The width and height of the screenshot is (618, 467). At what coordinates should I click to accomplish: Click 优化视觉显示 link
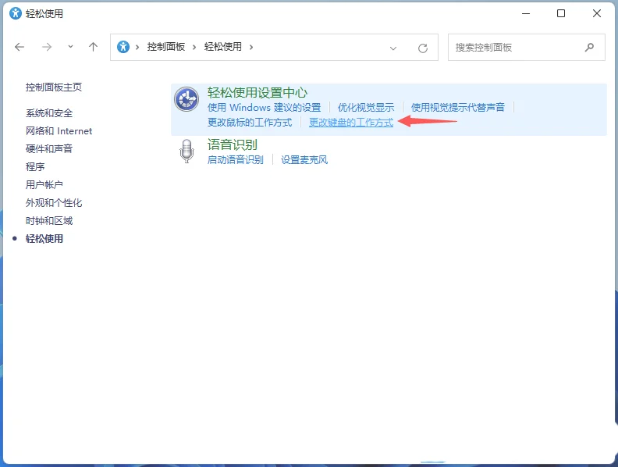click(366, 107)
